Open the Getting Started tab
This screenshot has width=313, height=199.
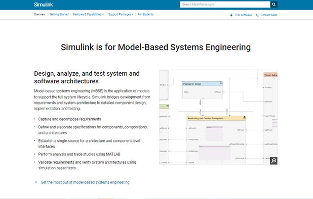[59, 14]
